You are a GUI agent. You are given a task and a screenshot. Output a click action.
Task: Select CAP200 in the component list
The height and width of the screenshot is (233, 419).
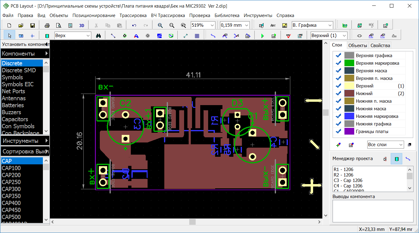pos(11,175)
